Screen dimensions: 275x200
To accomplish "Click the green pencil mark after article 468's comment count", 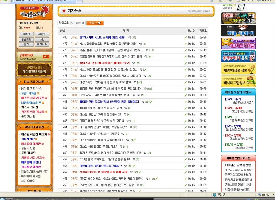I will pos(151,102).
